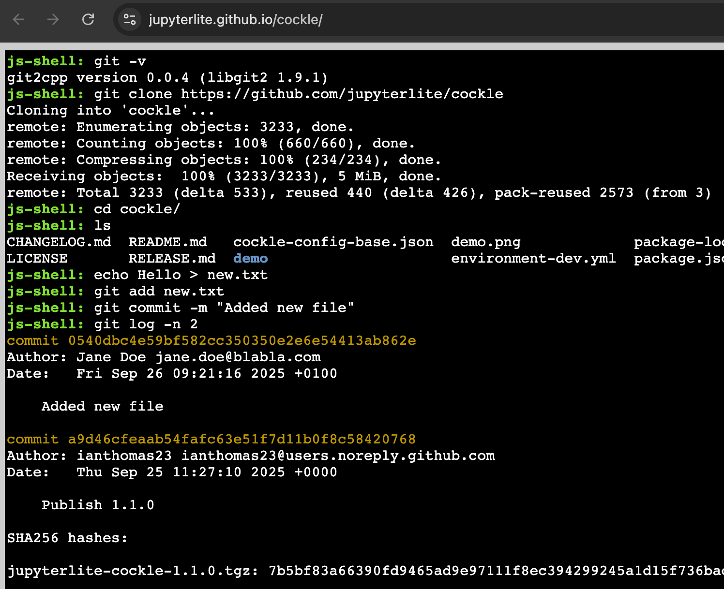Viewport: 724px width, 589px height.
Task: Open site information icon in address bar
Action: coord(130,19)
